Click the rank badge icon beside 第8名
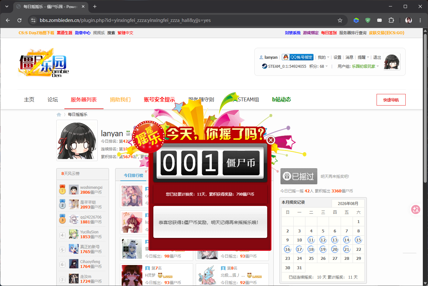This screenshot has width=428, height=286. (223, 268)
